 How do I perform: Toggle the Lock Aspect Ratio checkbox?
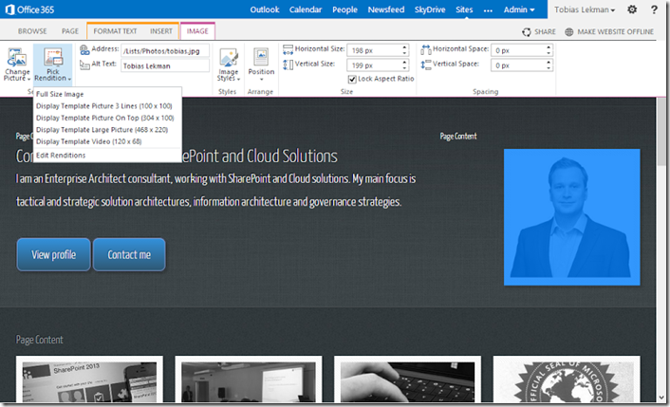[352, 79]
